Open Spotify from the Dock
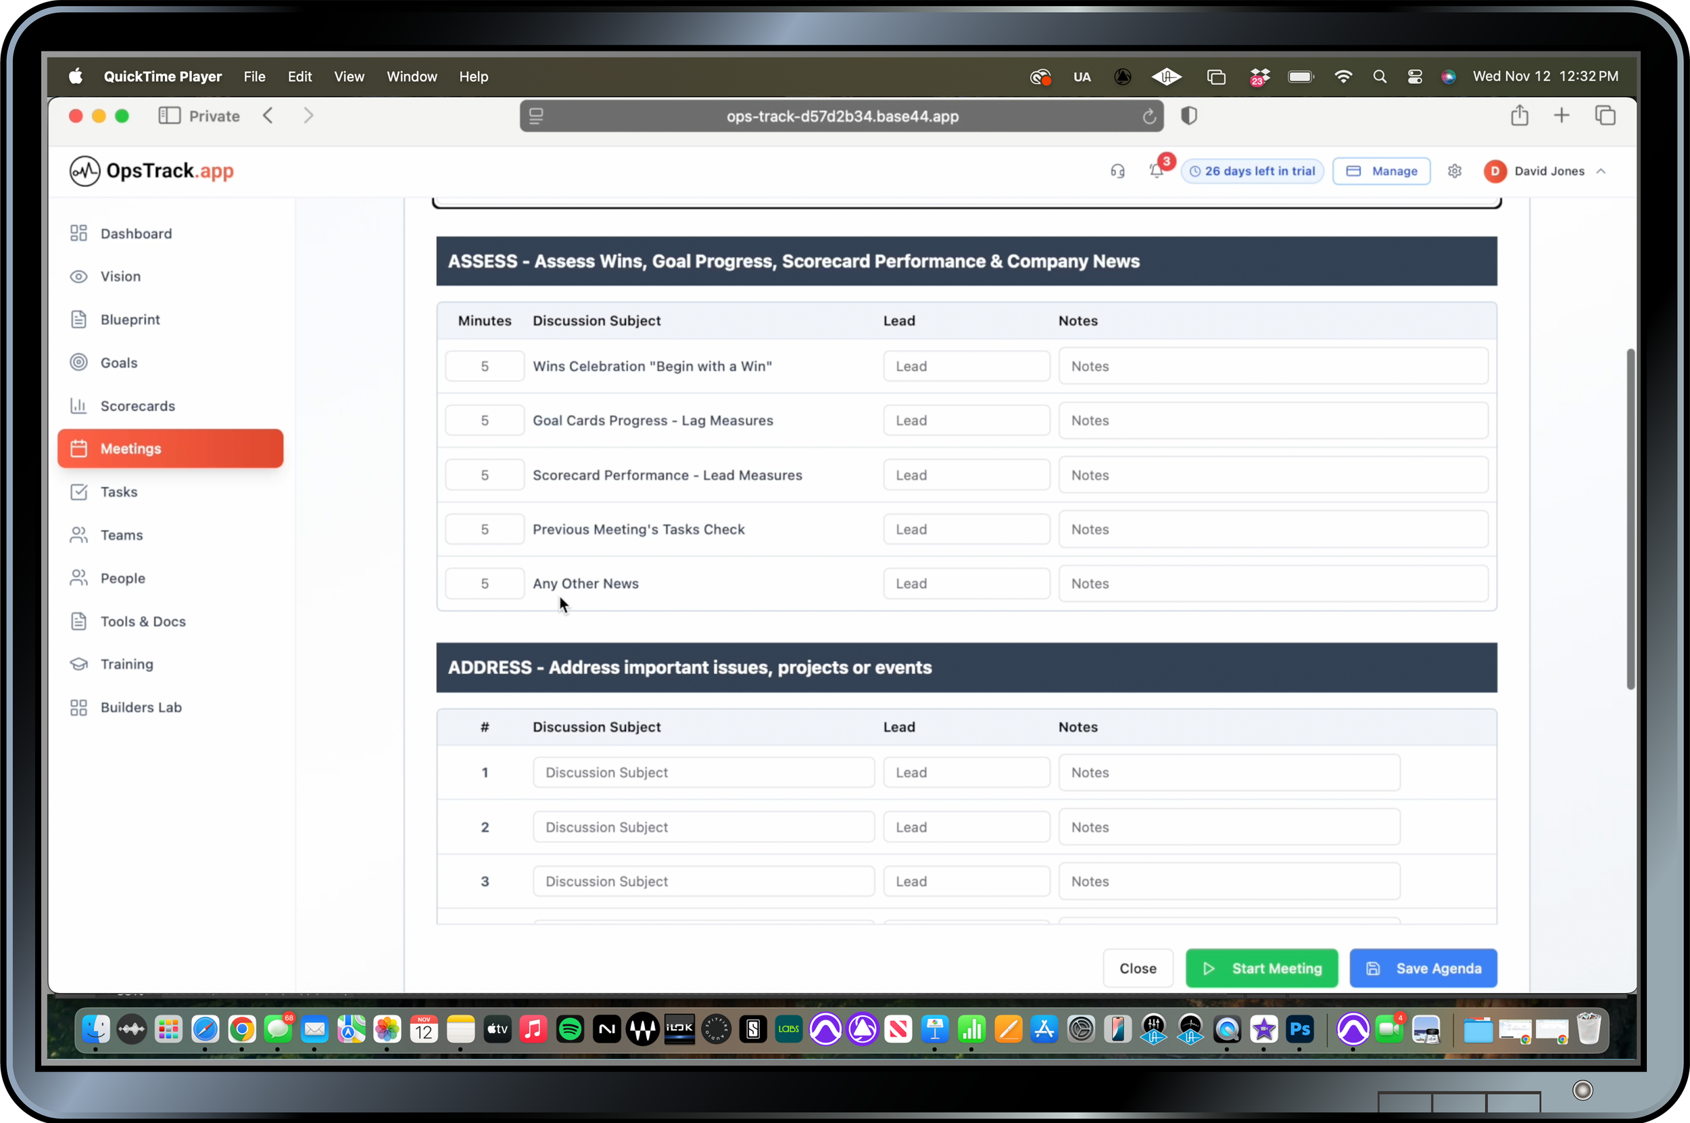The image size is (1690, 1123). click(x=570, y=1030)
